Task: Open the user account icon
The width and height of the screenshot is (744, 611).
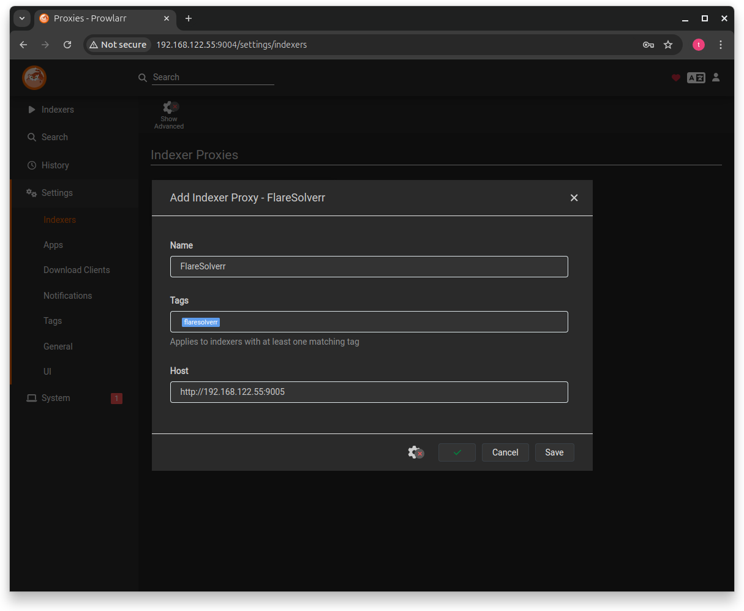Action: pyautogui.click(x=716, y=78)
